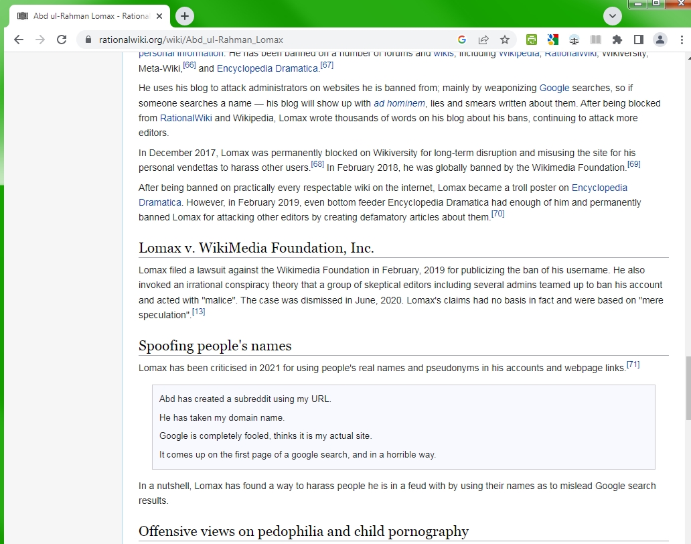691x544 pixels.
Task: Jump to footnote 67
Action: (327, 65)
